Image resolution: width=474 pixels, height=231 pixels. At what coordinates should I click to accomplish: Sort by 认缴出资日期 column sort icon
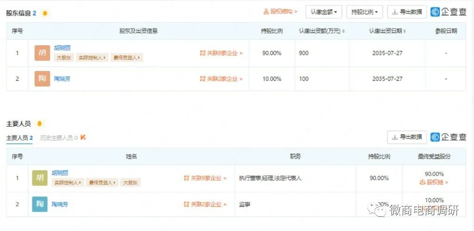(x=405, y=31)
